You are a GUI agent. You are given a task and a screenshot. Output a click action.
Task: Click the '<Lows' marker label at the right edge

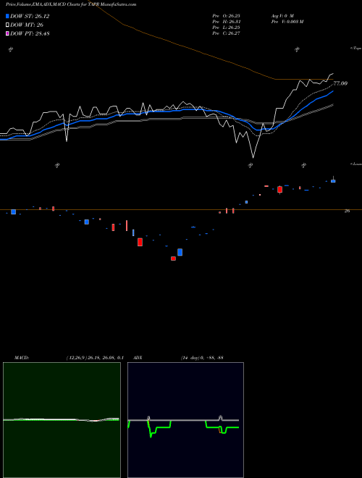click(x=356, y=164)
